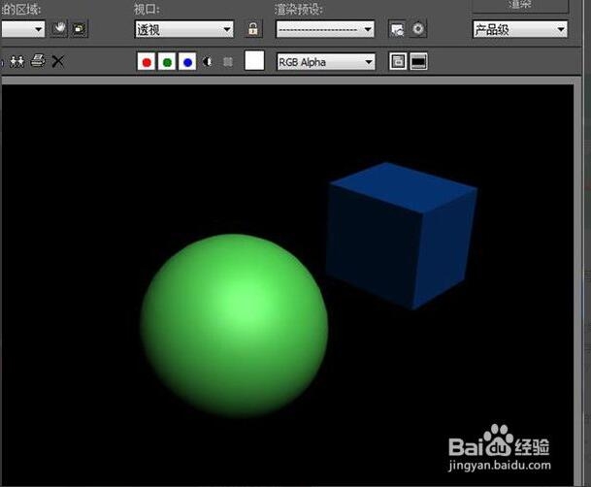Open the RGB Alpha channel dropdown

326,62
